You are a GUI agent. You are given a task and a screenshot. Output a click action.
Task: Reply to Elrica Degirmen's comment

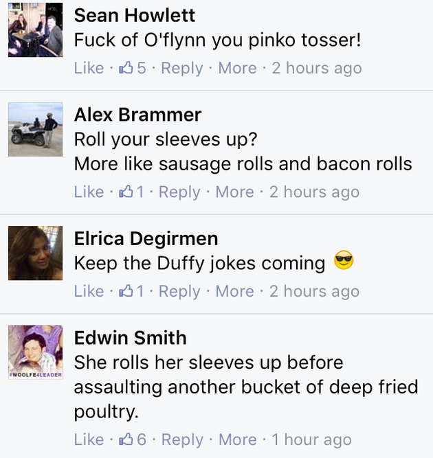point(179,292)
